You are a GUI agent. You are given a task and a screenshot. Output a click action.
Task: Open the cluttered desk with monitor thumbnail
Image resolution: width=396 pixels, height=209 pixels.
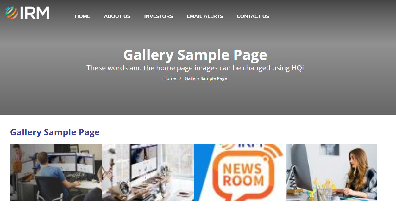[148, 172]
